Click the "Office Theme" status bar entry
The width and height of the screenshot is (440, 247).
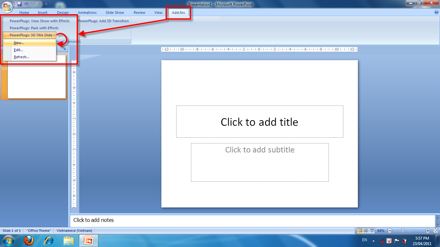(x=39, y=231)
